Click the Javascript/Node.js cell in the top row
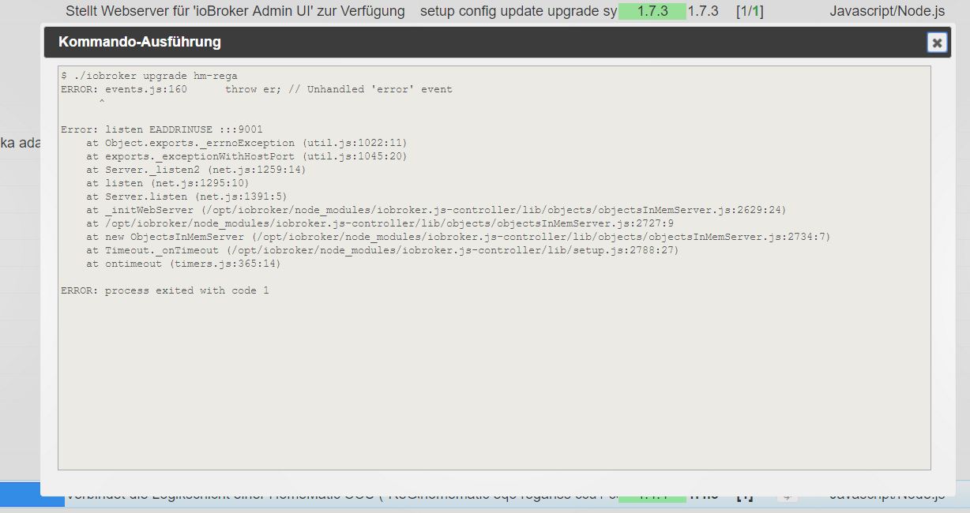 (886, 12)
